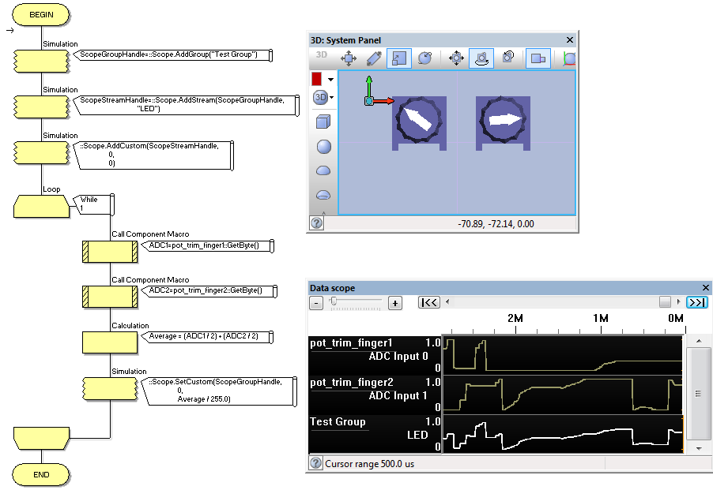This screenshot has width=713, height=490.
Task: Select the pot_trim_finger1 scope channel label
Action: tap(351, 343)
